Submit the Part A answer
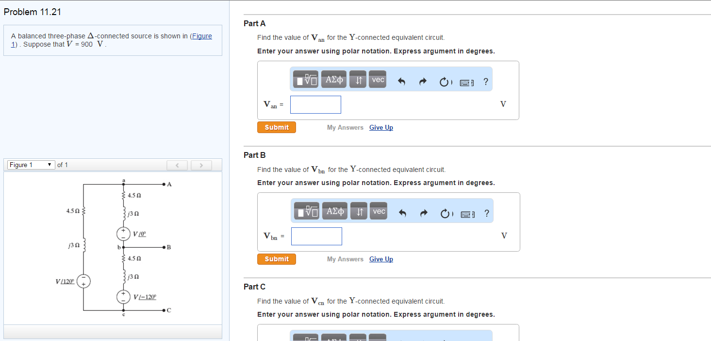Viewport: 711px width, 341px height. (277, 127)
